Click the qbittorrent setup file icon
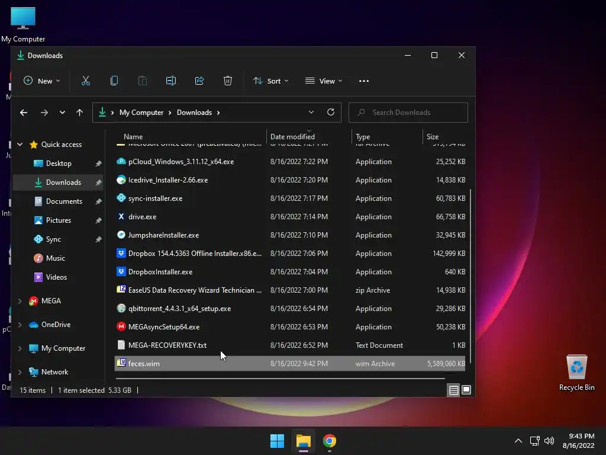The image size is (606, 455). (121, 308)
